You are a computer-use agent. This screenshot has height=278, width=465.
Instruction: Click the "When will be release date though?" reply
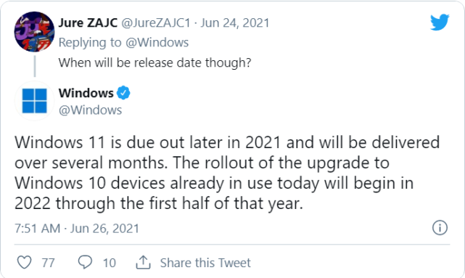coord(155,62)
